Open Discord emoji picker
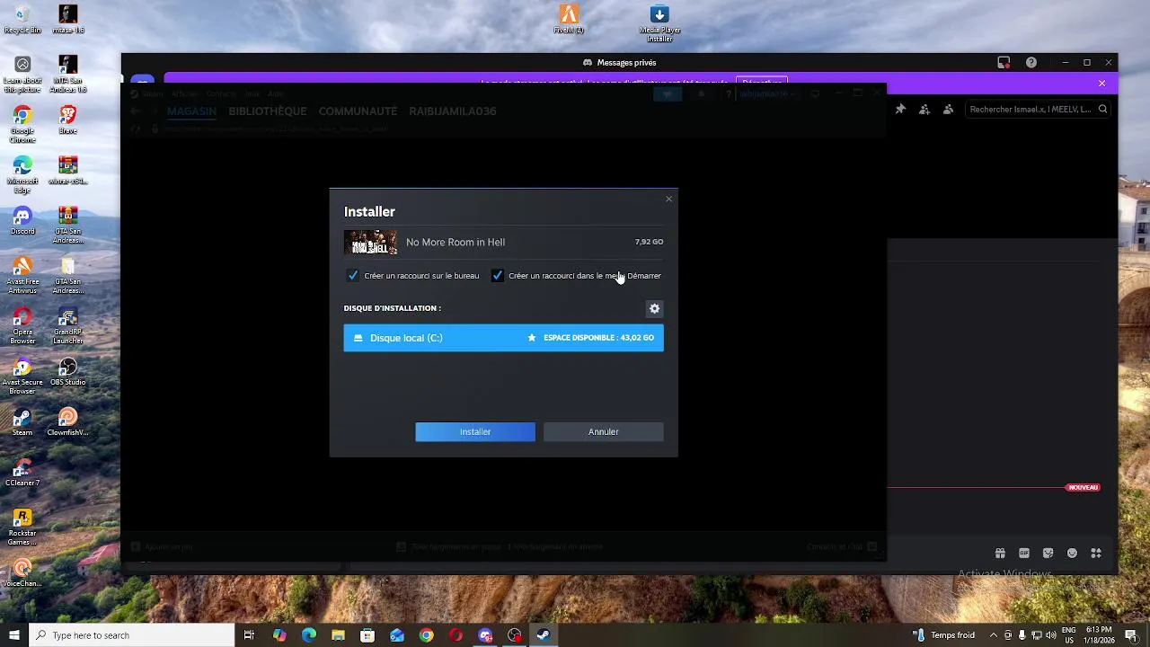 [1072, 554]
